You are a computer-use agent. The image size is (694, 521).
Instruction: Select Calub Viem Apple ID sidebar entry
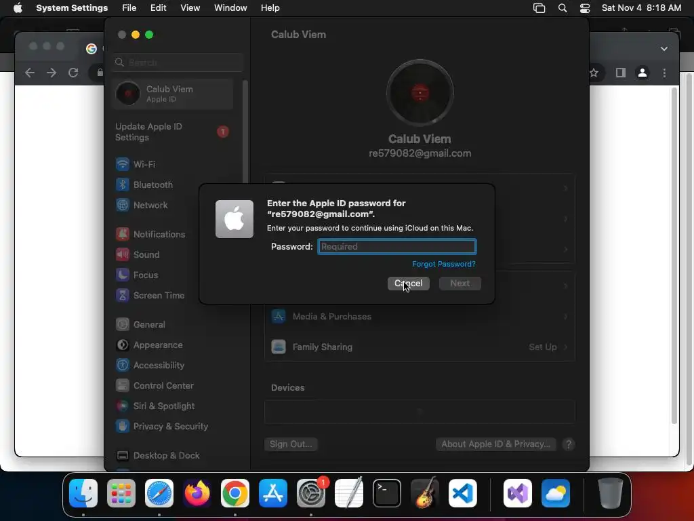coord(173,94)
